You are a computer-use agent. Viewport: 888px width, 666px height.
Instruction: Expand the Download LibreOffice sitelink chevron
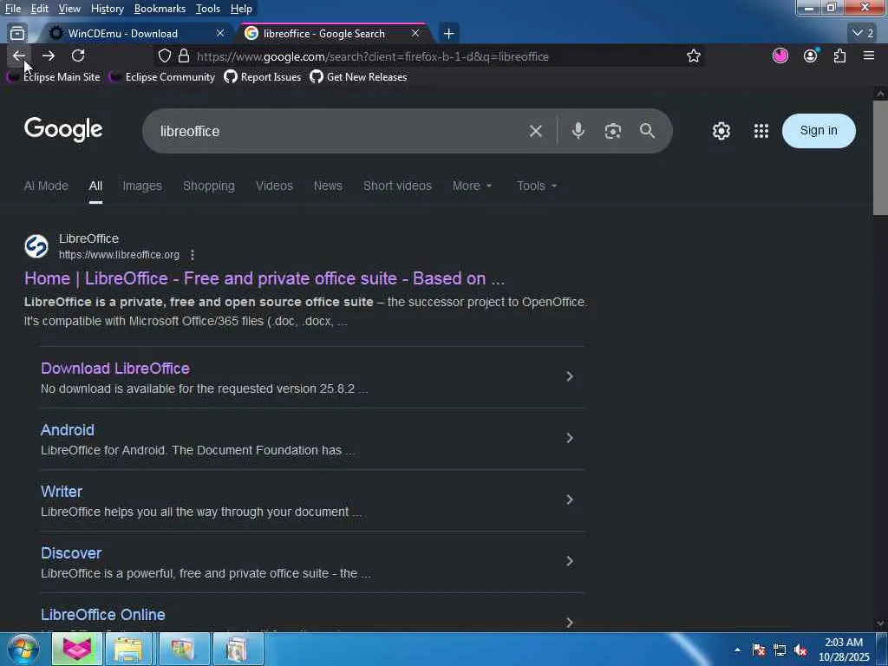(570, 376)
